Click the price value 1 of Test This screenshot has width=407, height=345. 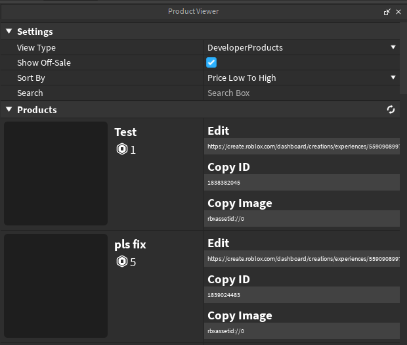133,150
